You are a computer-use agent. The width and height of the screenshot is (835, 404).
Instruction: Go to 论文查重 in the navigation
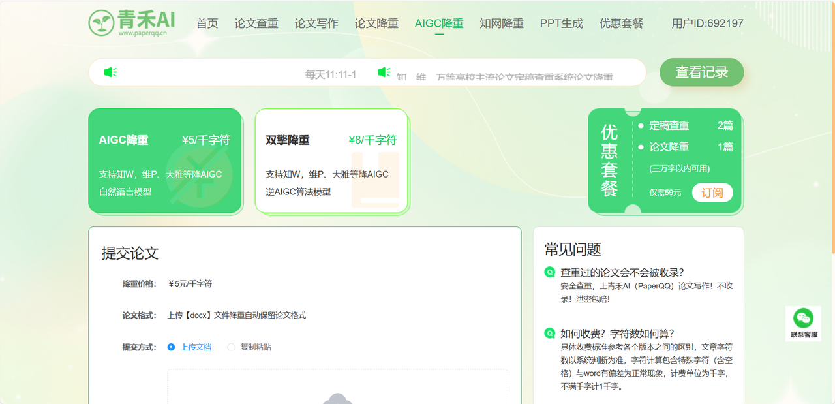[256, 23]
